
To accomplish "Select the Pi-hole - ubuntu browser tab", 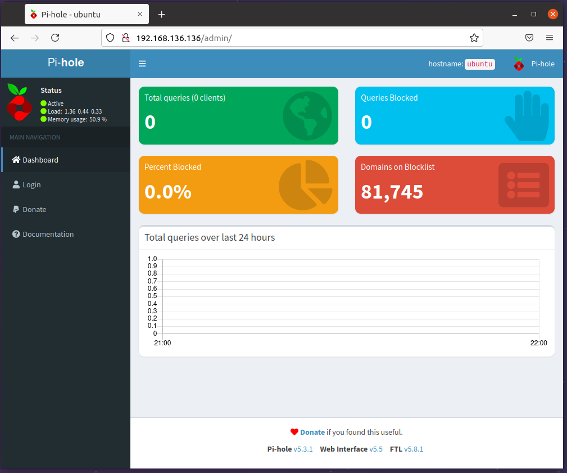I will (87, 14).
